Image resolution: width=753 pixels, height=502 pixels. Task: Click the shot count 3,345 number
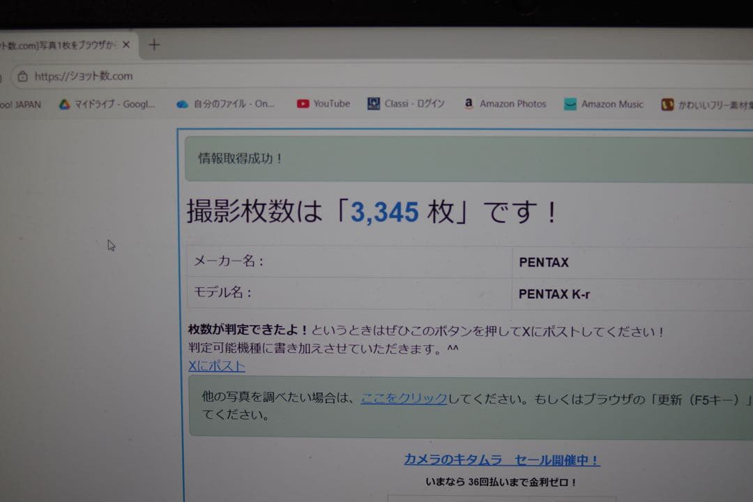click(385, 212)
